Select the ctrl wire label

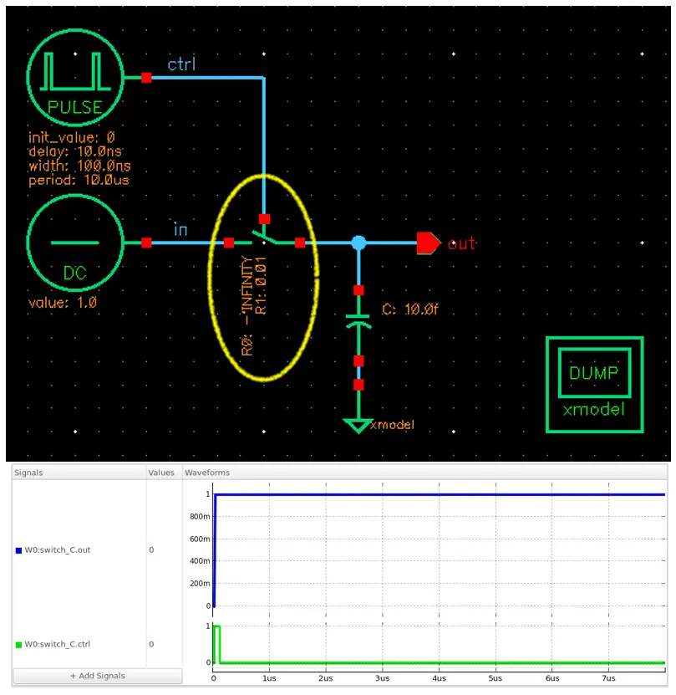[181, 64]
